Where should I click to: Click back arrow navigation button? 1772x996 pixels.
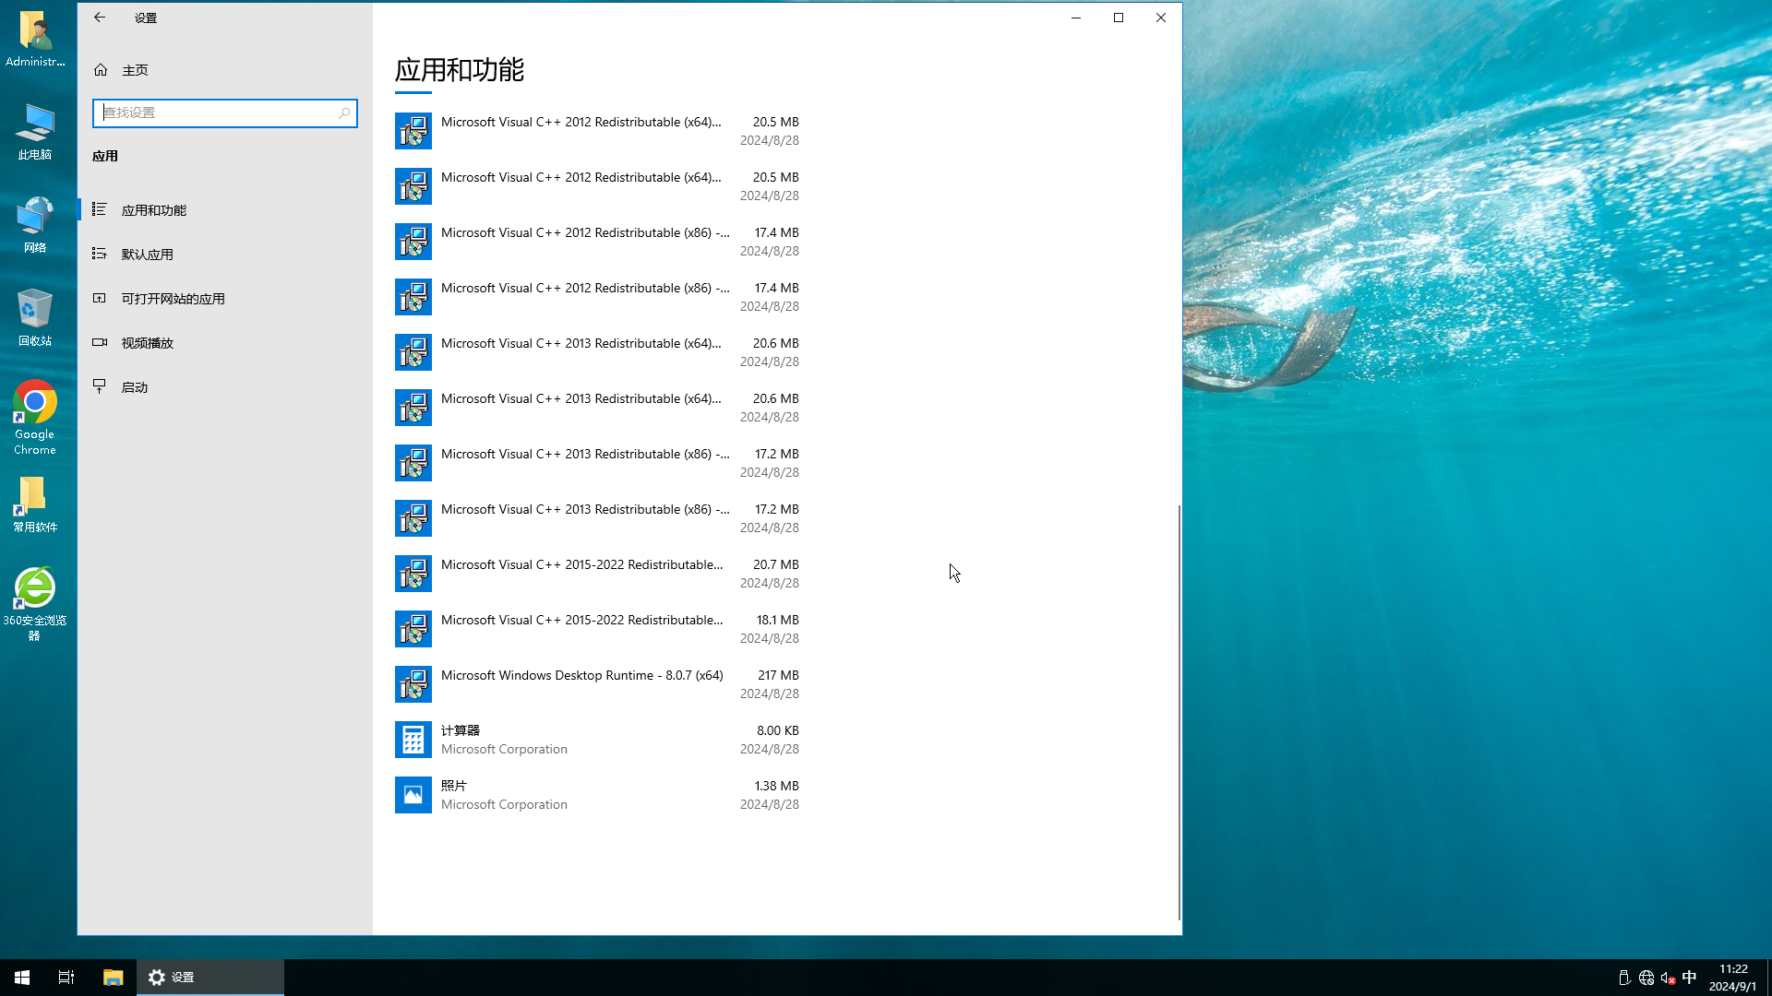coord(100,17)
